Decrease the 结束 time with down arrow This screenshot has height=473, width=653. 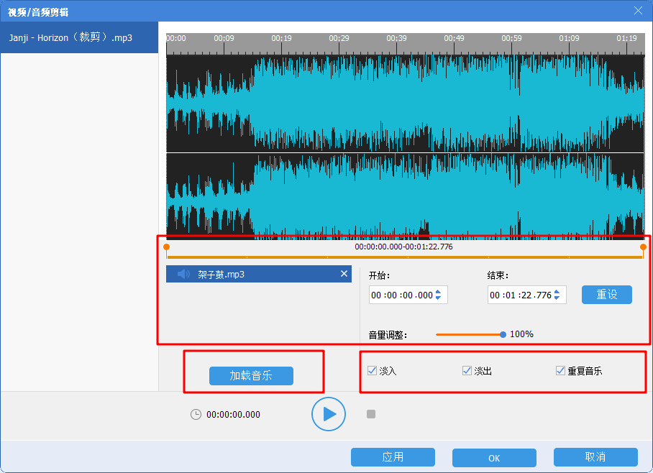coord(557,298)
